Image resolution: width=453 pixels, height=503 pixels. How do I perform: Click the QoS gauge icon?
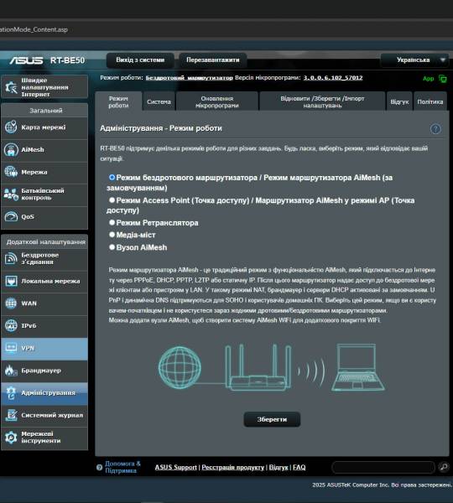[x=11, y=216]
